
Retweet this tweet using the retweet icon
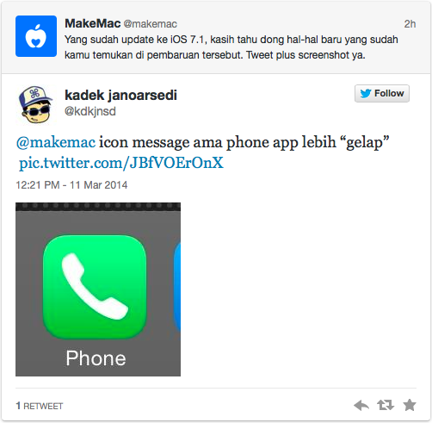tap(386, 405)
